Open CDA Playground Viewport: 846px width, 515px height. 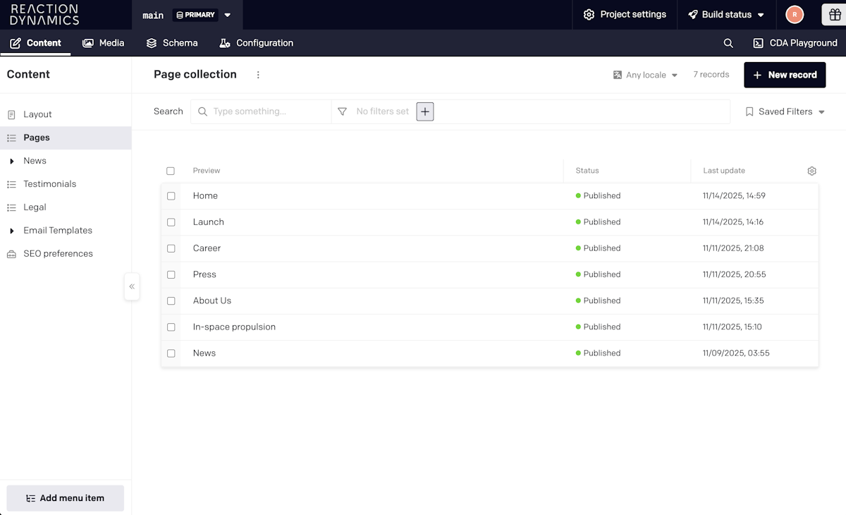pyautogui.click(x=795, y=43)
